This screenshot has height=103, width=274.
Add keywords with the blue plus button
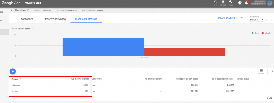(x=13, y=71)
